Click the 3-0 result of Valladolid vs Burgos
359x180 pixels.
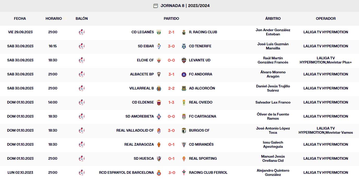(171, 130)
